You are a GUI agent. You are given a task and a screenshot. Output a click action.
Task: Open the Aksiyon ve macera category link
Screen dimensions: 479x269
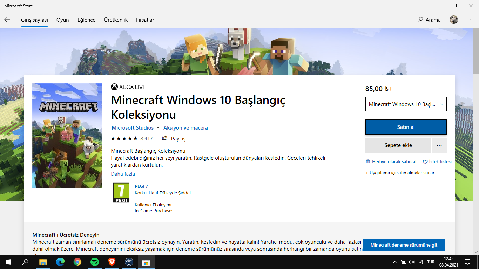(185, 128)
